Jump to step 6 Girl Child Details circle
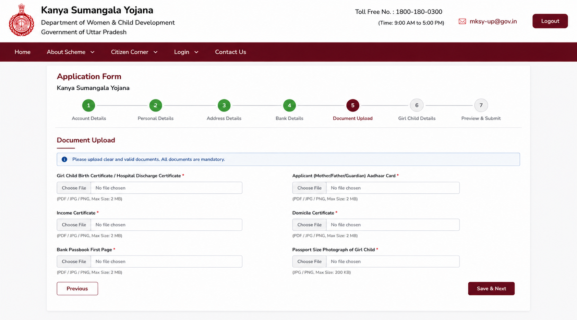This screenshot has width=577, height=320. tap(417, 105)
